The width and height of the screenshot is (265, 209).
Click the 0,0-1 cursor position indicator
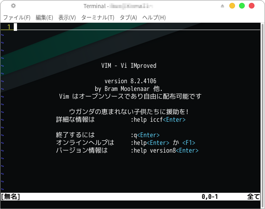[210, 197]
